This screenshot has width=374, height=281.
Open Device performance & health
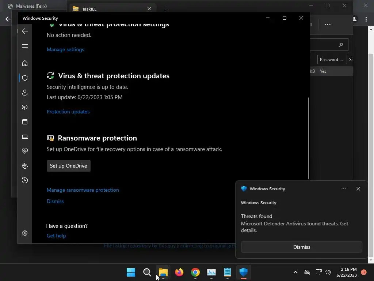click(25, 151)
